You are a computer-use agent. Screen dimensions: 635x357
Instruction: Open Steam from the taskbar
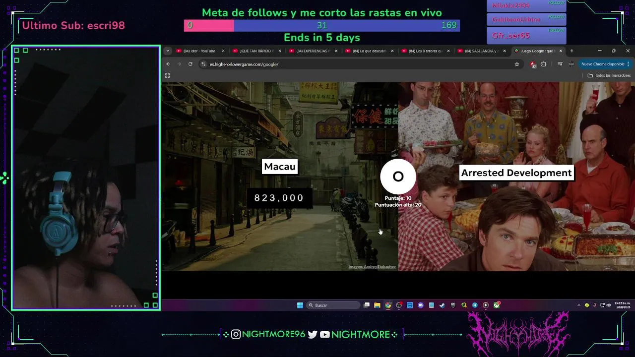click(442, 305)
